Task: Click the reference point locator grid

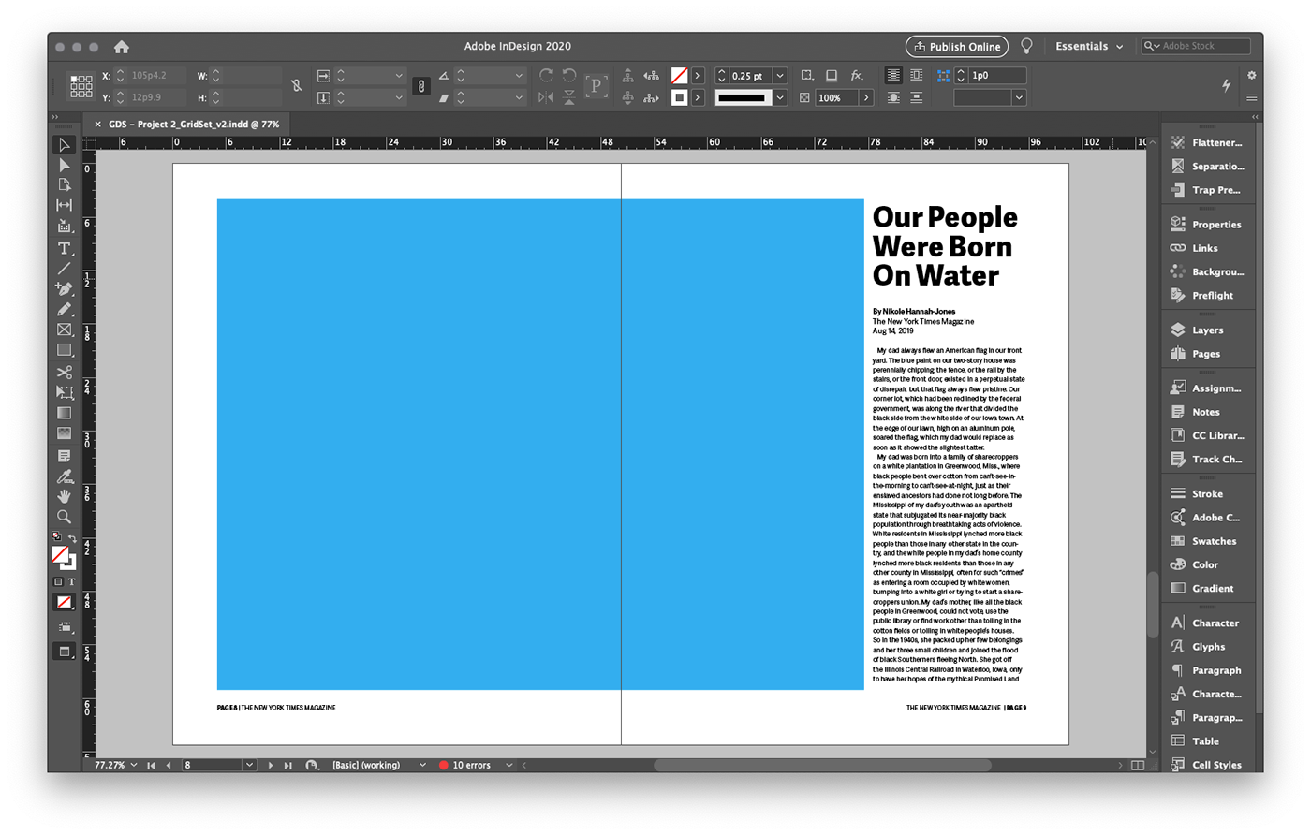Action: [81, 86]
